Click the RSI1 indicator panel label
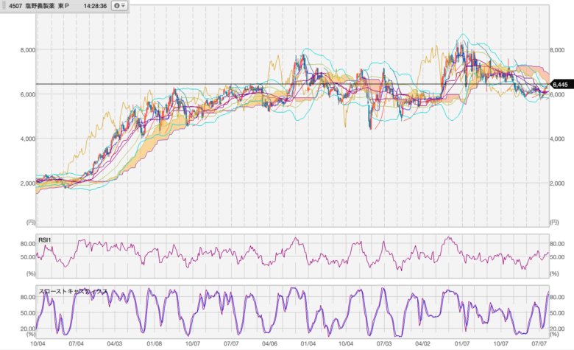Screen dimensions: 574x350 point(46,239)
